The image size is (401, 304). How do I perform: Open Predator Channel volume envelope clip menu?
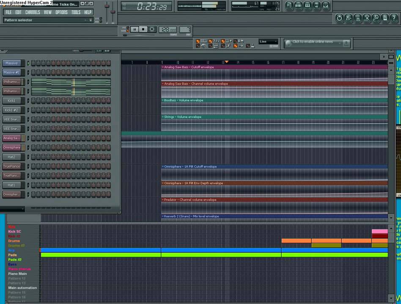point(163,200)
